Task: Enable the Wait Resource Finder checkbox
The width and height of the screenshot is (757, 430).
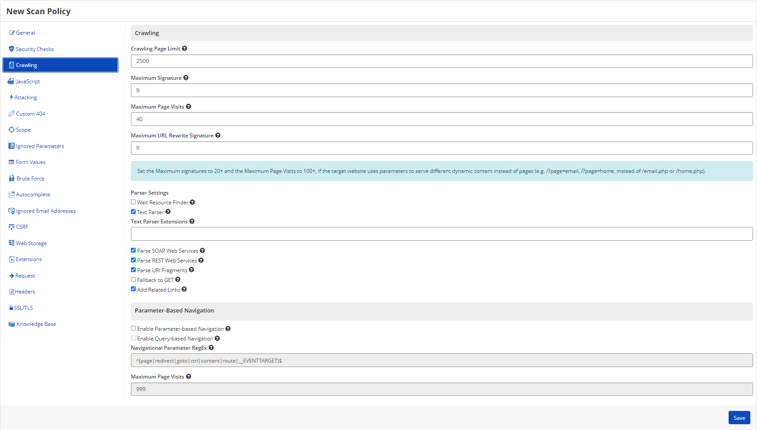Action: pos(133,202)
